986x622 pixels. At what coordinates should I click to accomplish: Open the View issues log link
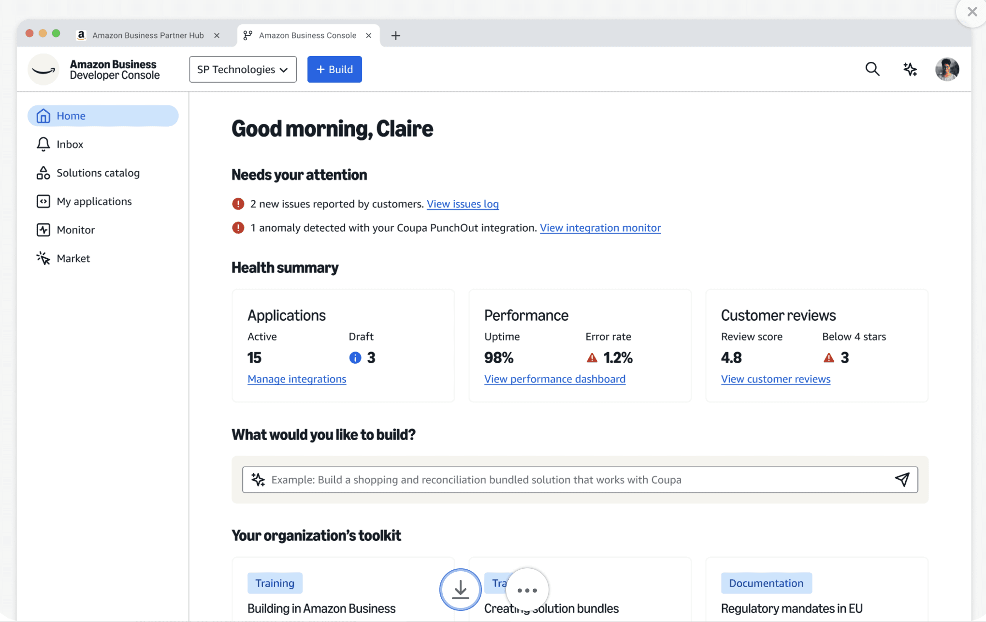pyautogui.click(x=463, y=204)
